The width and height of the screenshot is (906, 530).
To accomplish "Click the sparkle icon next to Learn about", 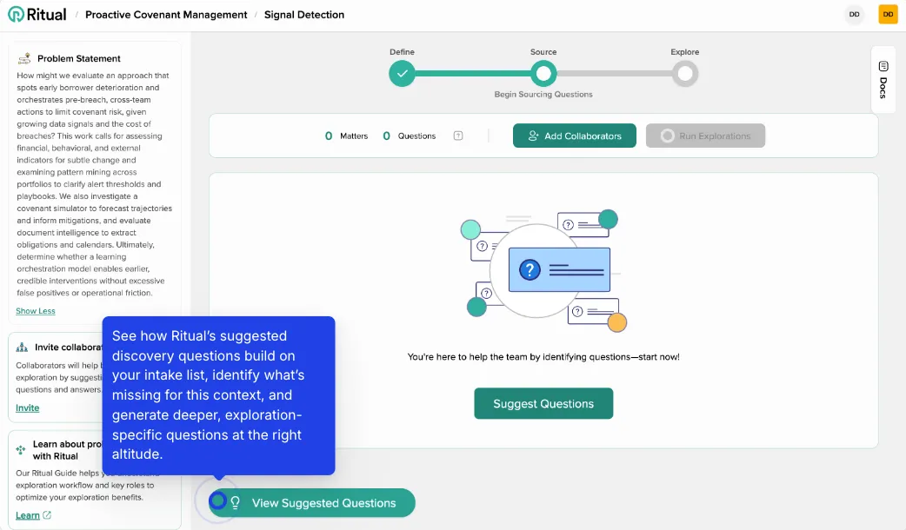I will pos(20,448).
